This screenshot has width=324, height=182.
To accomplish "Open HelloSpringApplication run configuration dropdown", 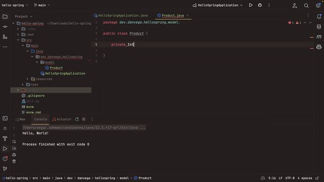I will pos(218,5).
